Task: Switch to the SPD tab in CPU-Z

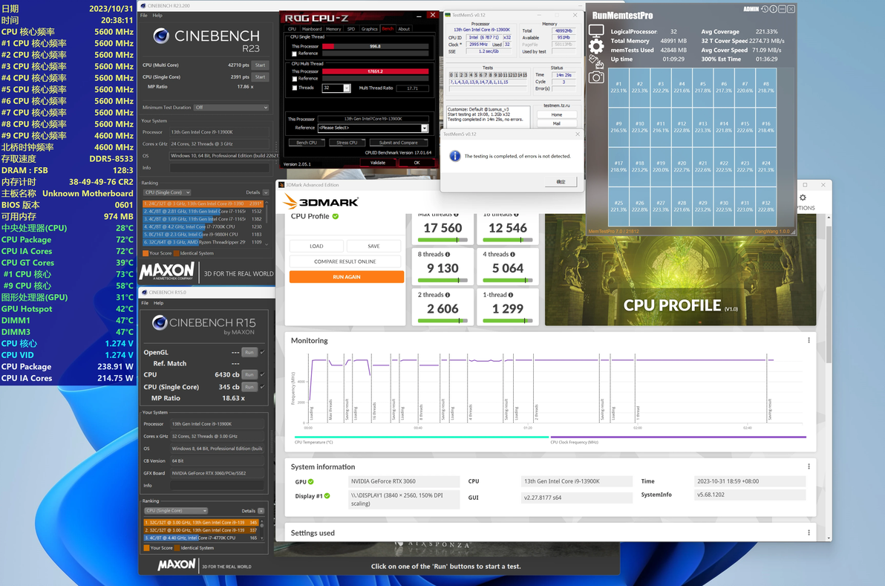Action: [x=351, y=29]
